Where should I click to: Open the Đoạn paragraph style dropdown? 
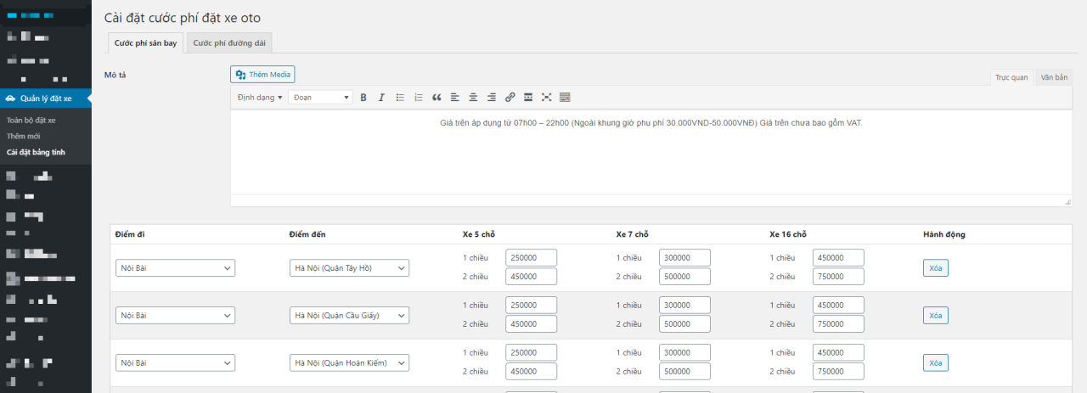[x=320, y=98]
